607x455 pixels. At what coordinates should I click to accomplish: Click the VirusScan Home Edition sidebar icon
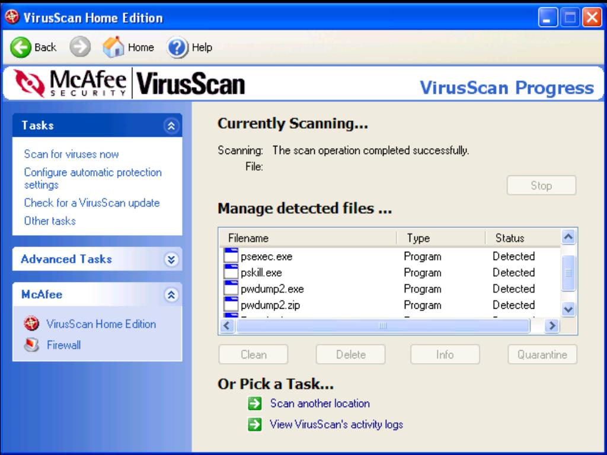click(31, 323)
